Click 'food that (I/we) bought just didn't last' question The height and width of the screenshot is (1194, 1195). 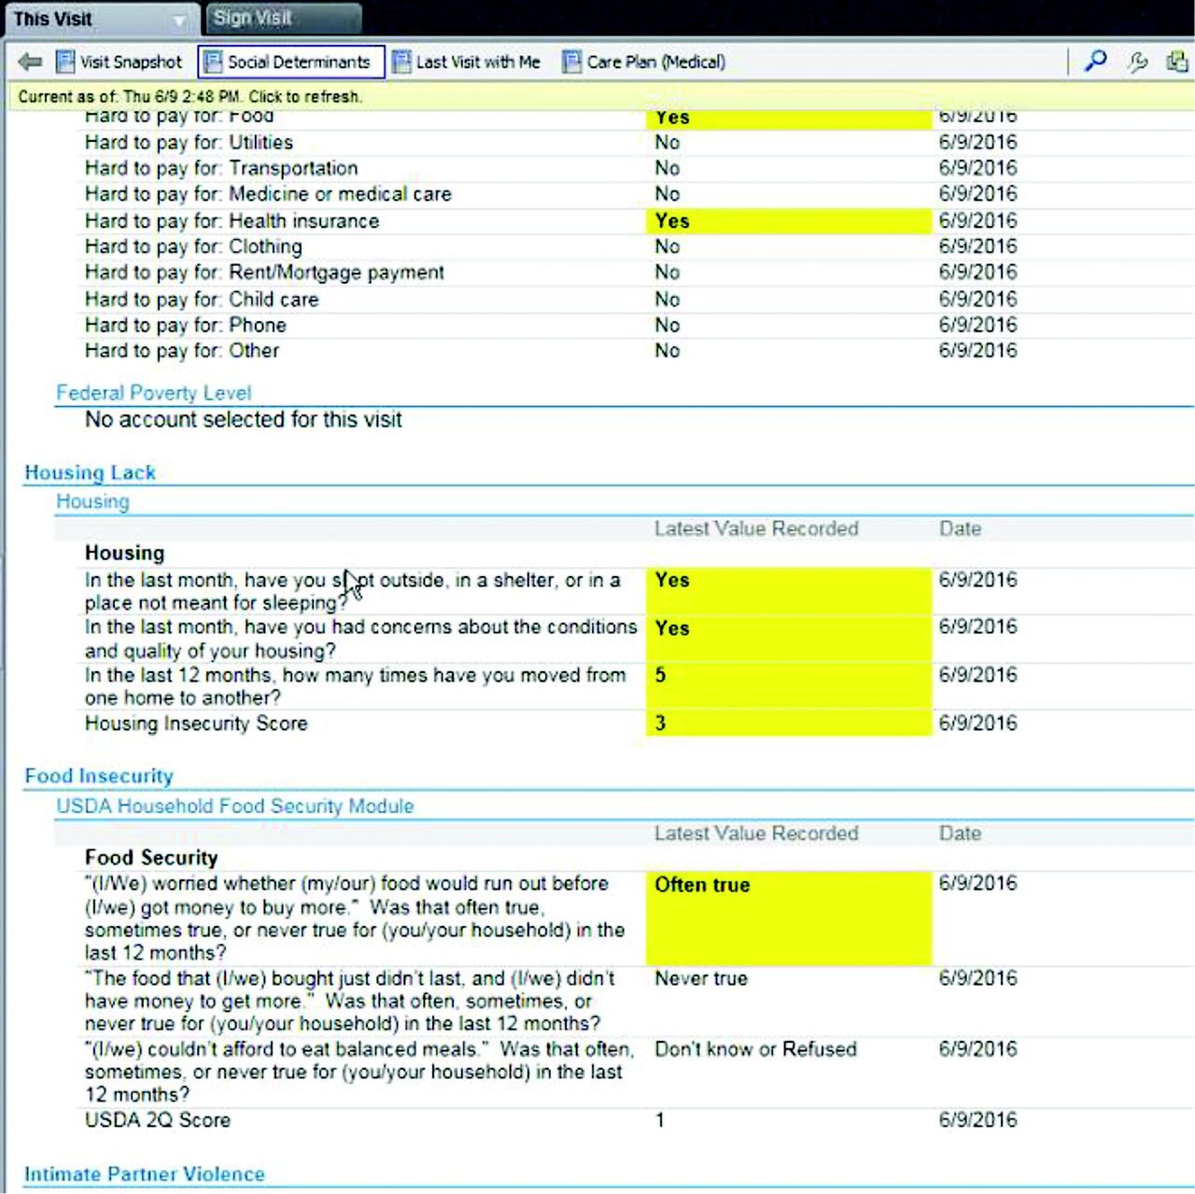coord(350,1001)
